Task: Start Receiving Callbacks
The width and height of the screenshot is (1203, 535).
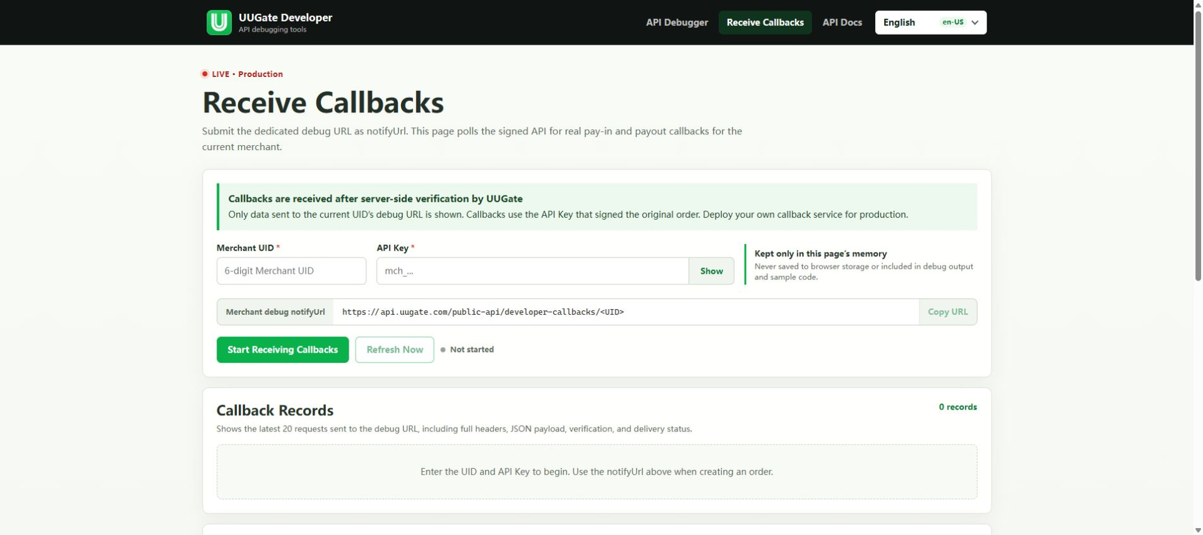Action: pyautogui.click(x=283, y=350)
